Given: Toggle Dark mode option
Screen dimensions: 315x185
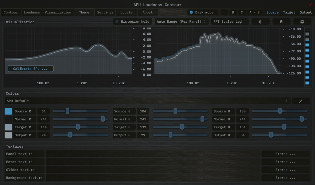Looking at the screenshot, I should tap(203, 13).
